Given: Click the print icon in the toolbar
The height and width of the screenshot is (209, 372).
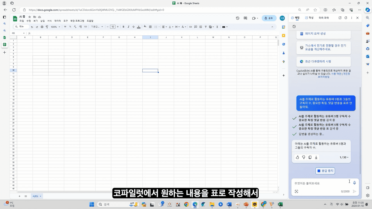Looking at the screenshot, I should [42, 27].
